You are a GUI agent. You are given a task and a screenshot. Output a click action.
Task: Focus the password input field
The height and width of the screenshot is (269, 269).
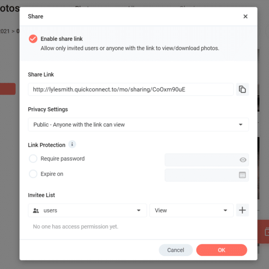pyautogui.click(x=206, y=160)
